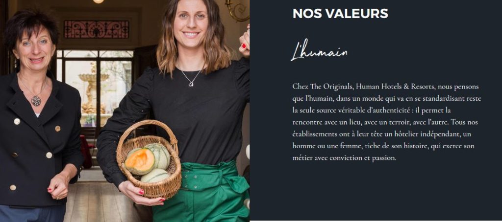The width and height of the screenshot is (502, 222).
Task: Click the red stained-glass panel above the door
Action: point(97,29)
